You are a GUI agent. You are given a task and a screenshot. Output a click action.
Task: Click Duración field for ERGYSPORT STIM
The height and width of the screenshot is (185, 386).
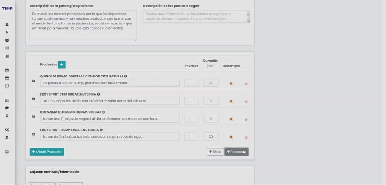tap(211, 101)
